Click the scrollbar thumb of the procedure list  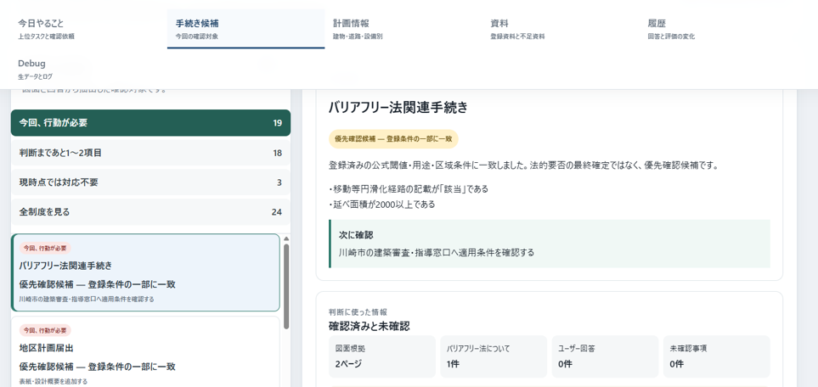[286, 286]
